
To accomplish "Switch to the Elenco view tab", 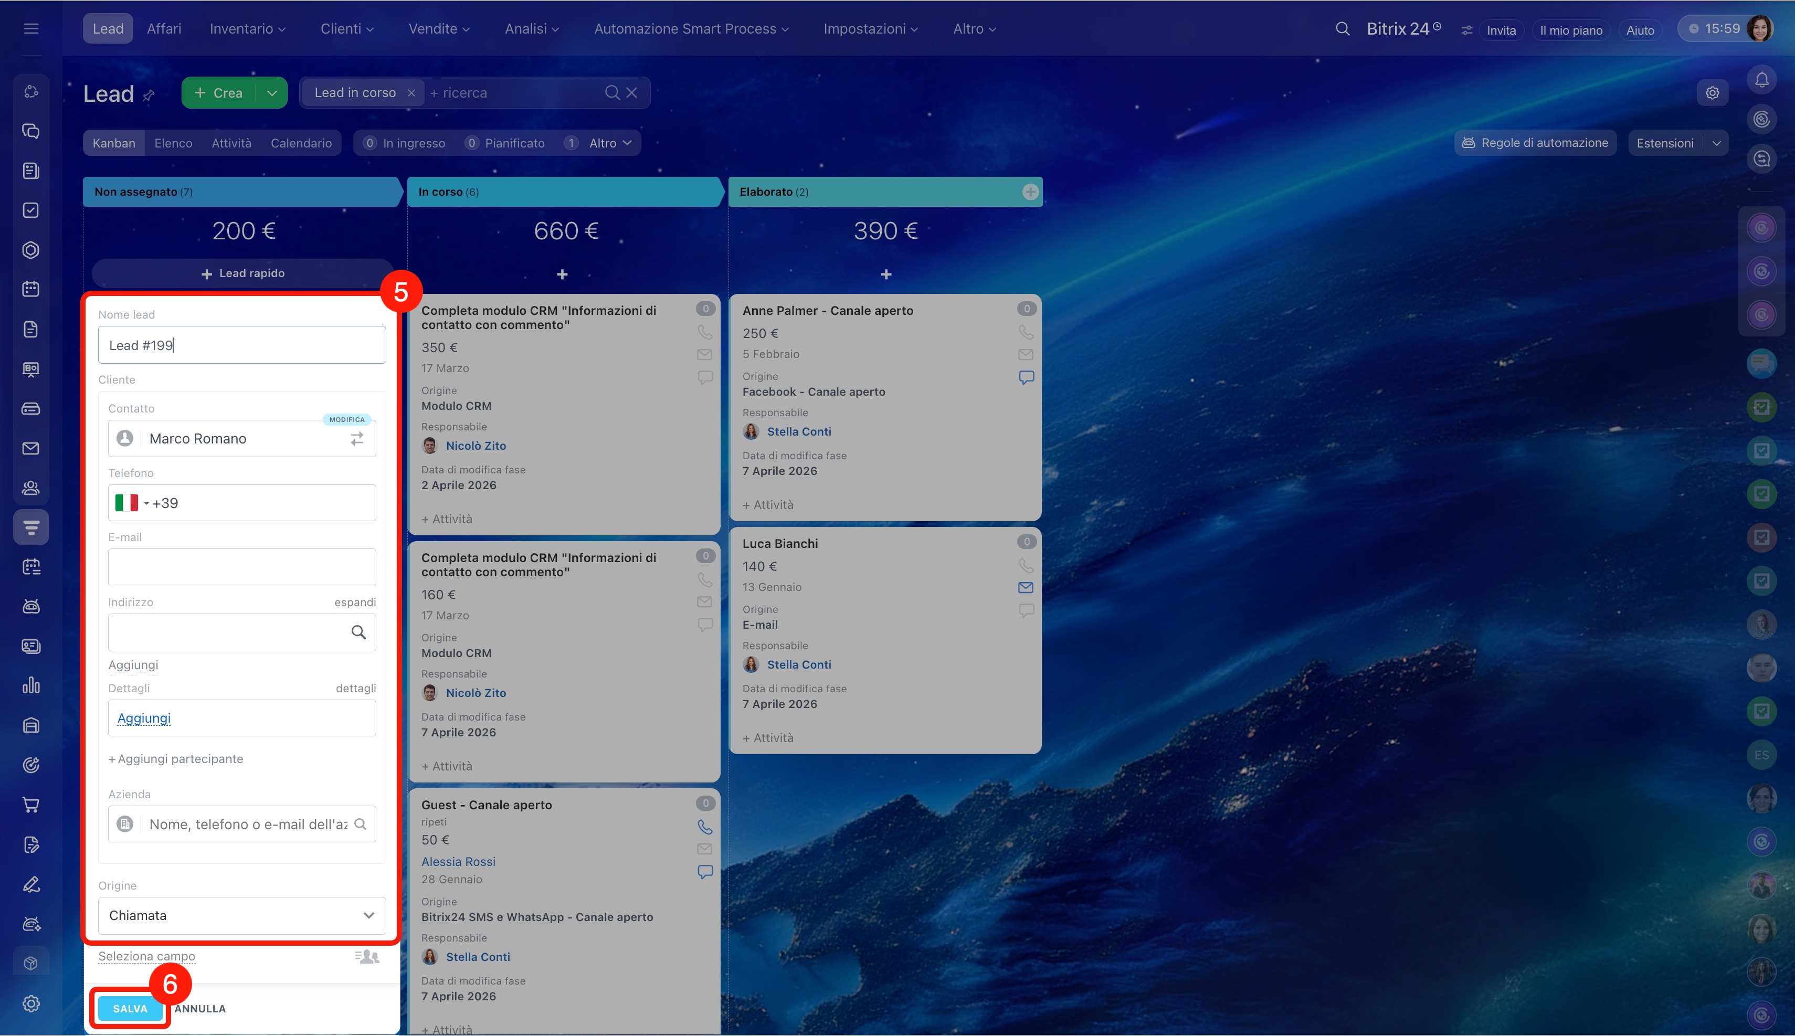I will (x=173, y=143).
